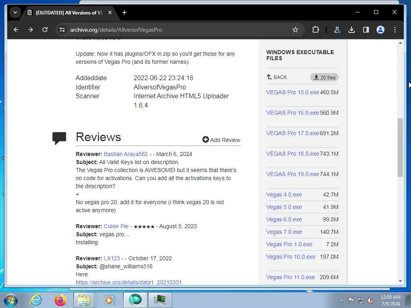Bookmark this page with the star icon
This screenshot has width=411, height=308.
coord(295,30)
